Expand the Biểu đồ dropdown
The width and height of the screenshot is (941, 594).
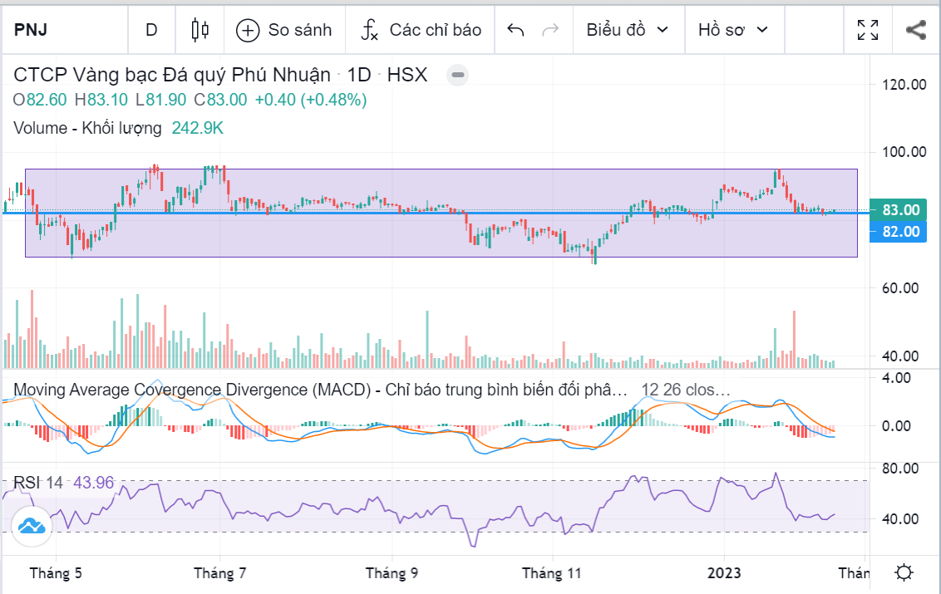pos(627,30)
